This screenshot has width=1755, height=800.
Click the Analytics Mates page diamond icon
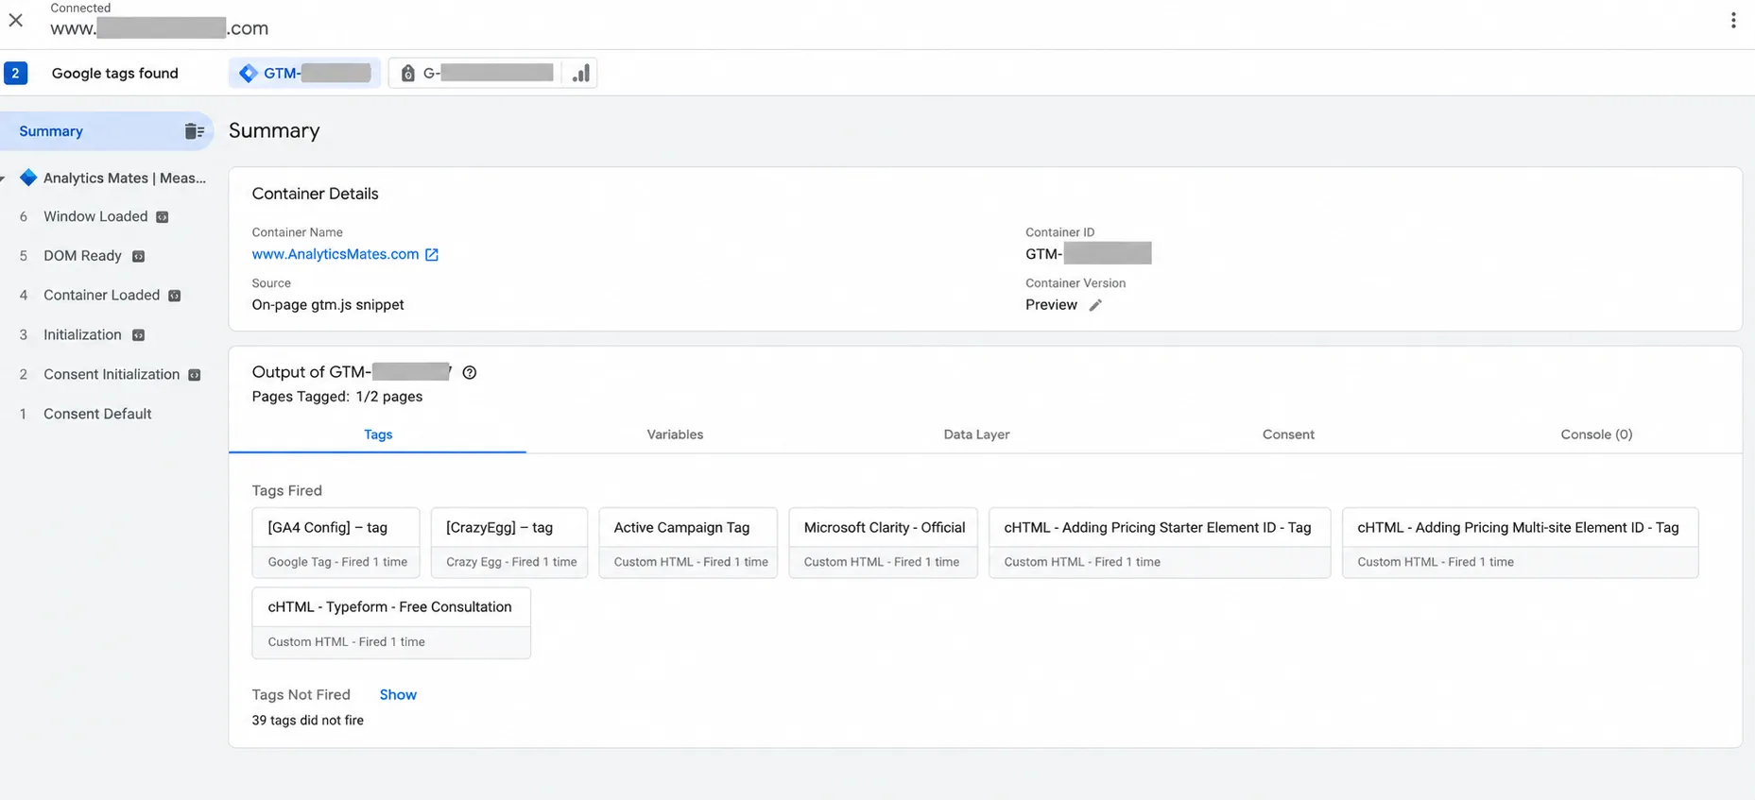[x=28, y=178]
